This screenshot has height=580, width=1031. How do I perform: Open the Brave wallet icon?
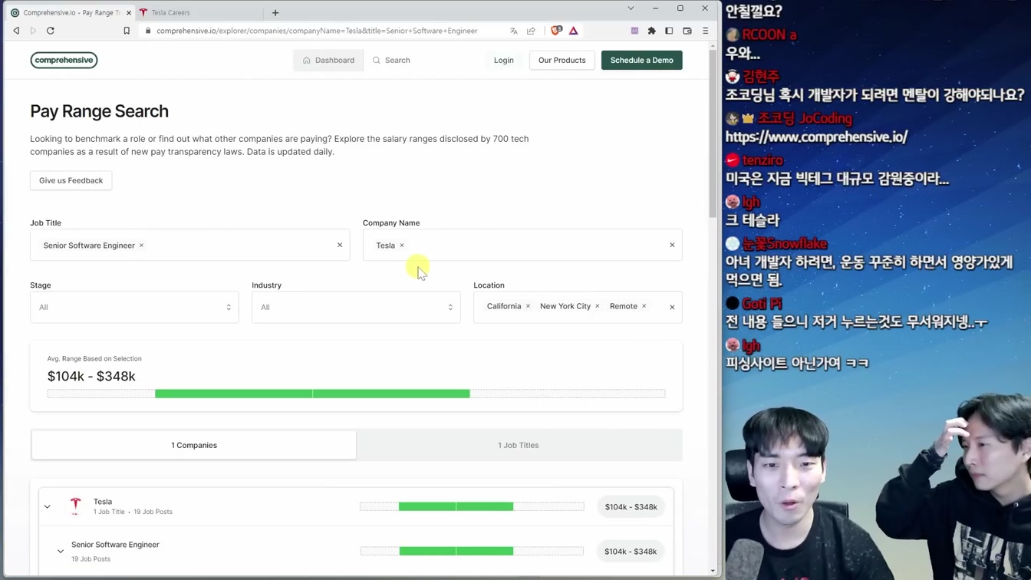tap(687, 31)
